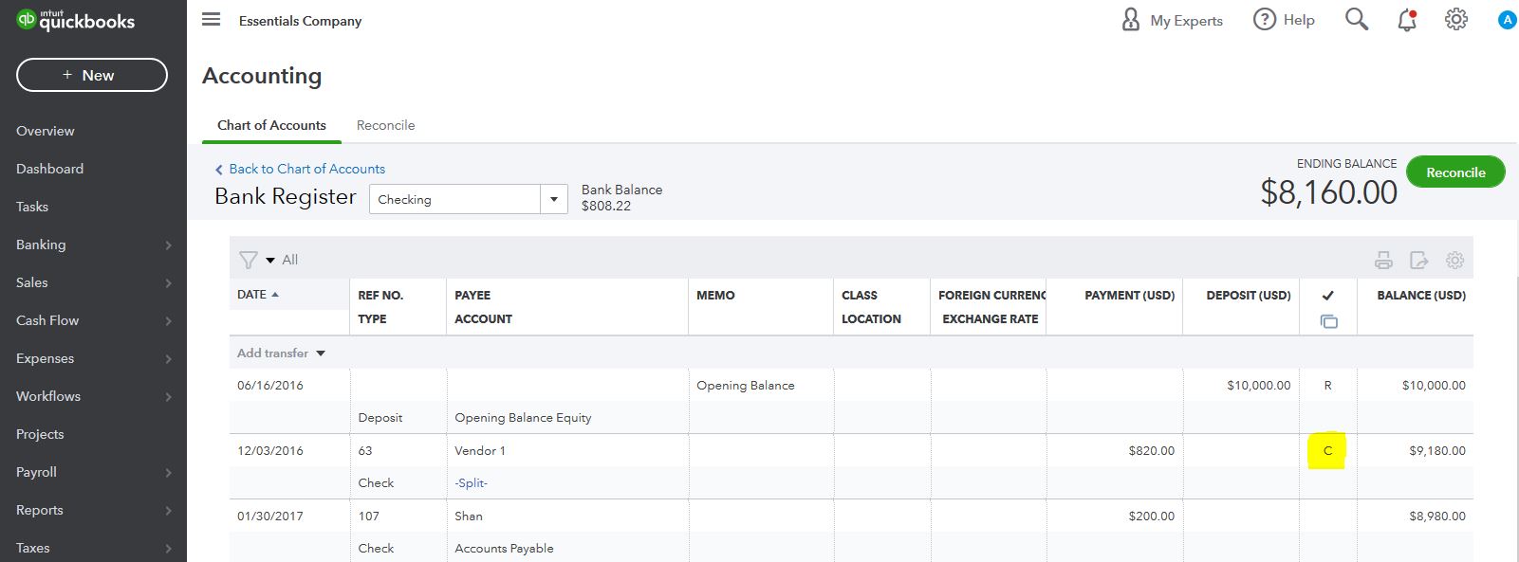Image resolution: width=1519 pixels, height=562 pixels.
Task: Click the search magnifier icon
Action: click(x=1357, y=20)
